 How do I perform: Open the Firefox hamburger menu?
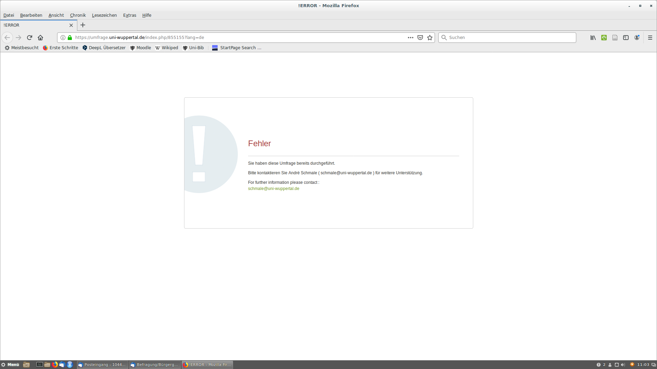click(x=650, y=38)
